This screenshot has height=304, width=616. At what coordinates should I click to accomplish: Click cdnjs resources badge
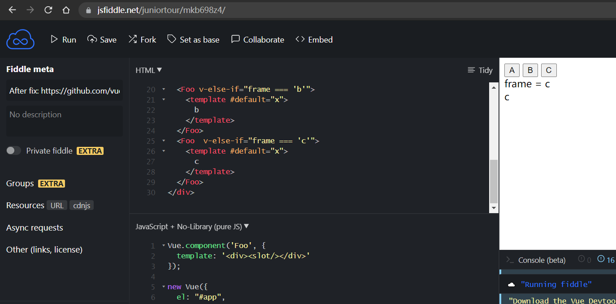coord(82,206)
